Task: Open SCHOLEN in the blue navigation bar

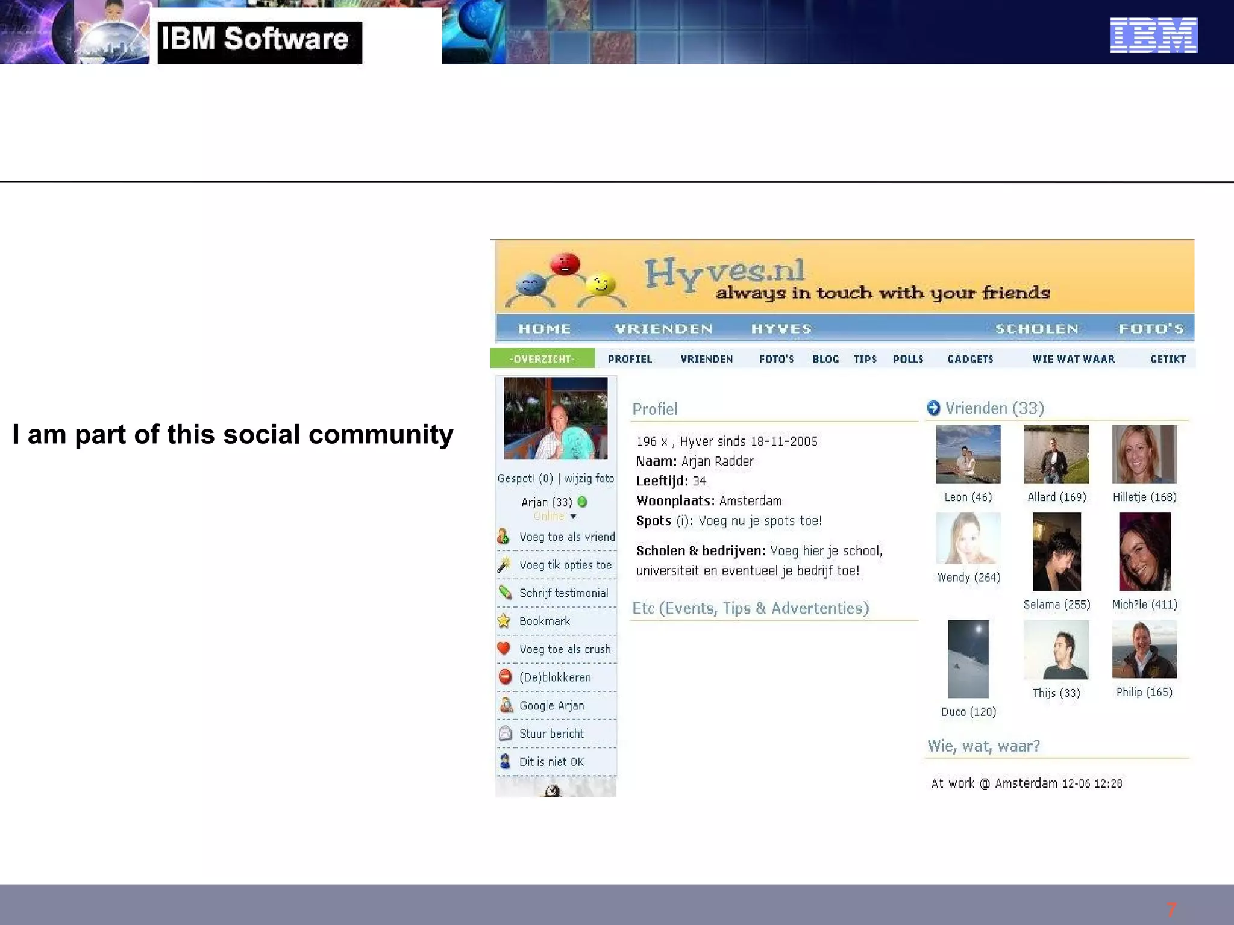Action: pyautogui.click(x=1037, y=329)
